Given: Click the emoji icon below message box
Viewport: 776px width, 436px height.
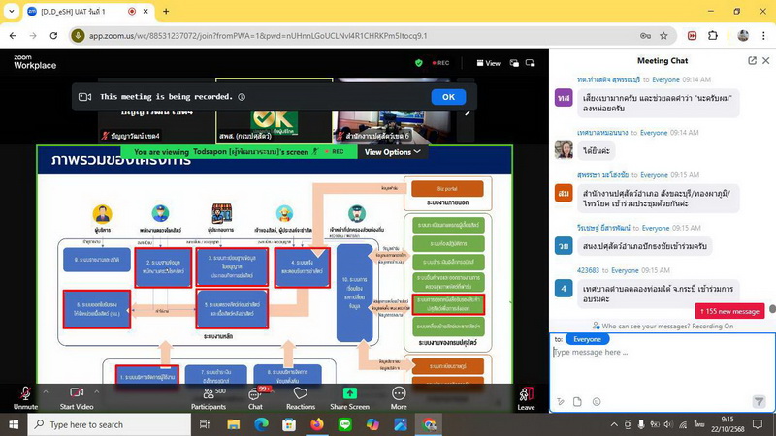Looking at the screenshot, I should [597, 401].
